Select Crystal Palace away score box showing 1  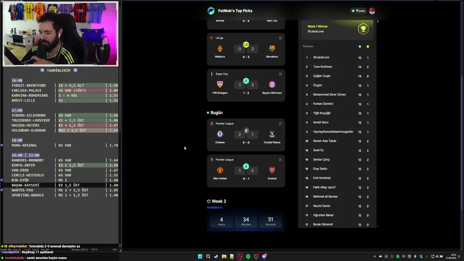252,134
